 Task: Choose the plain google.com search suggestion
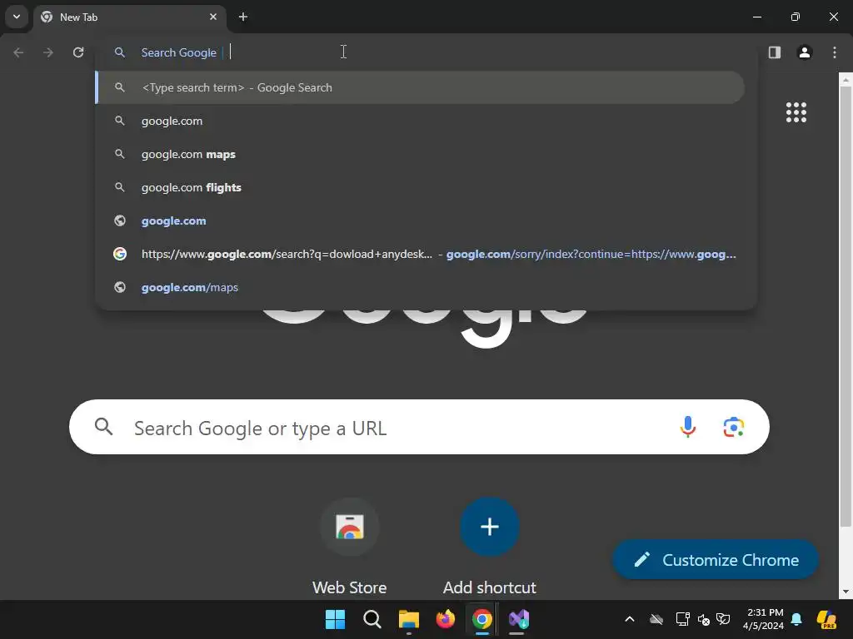[x=420, y=121]
